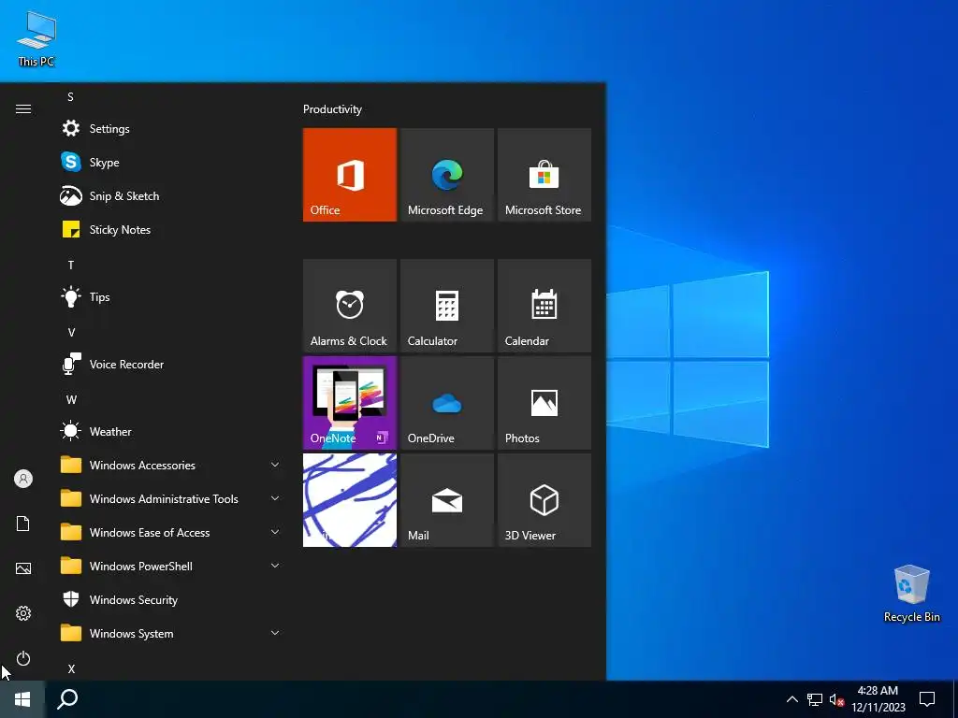Expand the Windows Administrative Tools chevron
Image resolution: width=958 pixels, height=718 pixels.
coord(275,499)
